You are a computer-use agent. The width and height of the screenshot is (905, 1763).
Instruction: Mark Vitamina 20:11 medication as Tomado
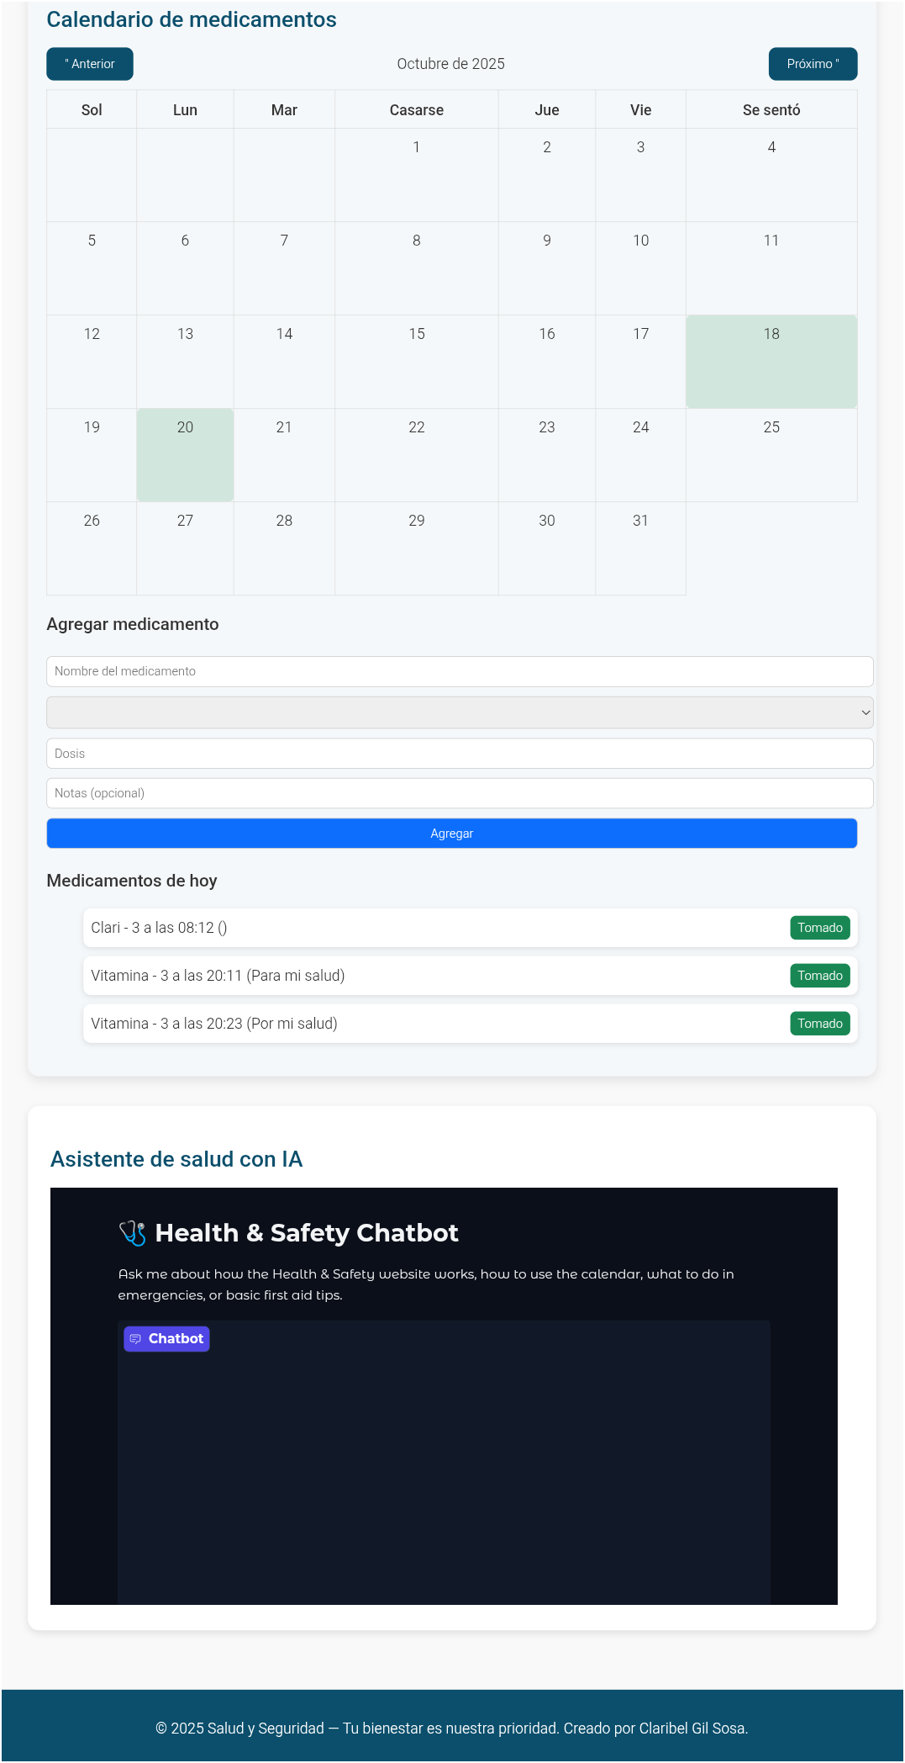[x=820, y=976]
